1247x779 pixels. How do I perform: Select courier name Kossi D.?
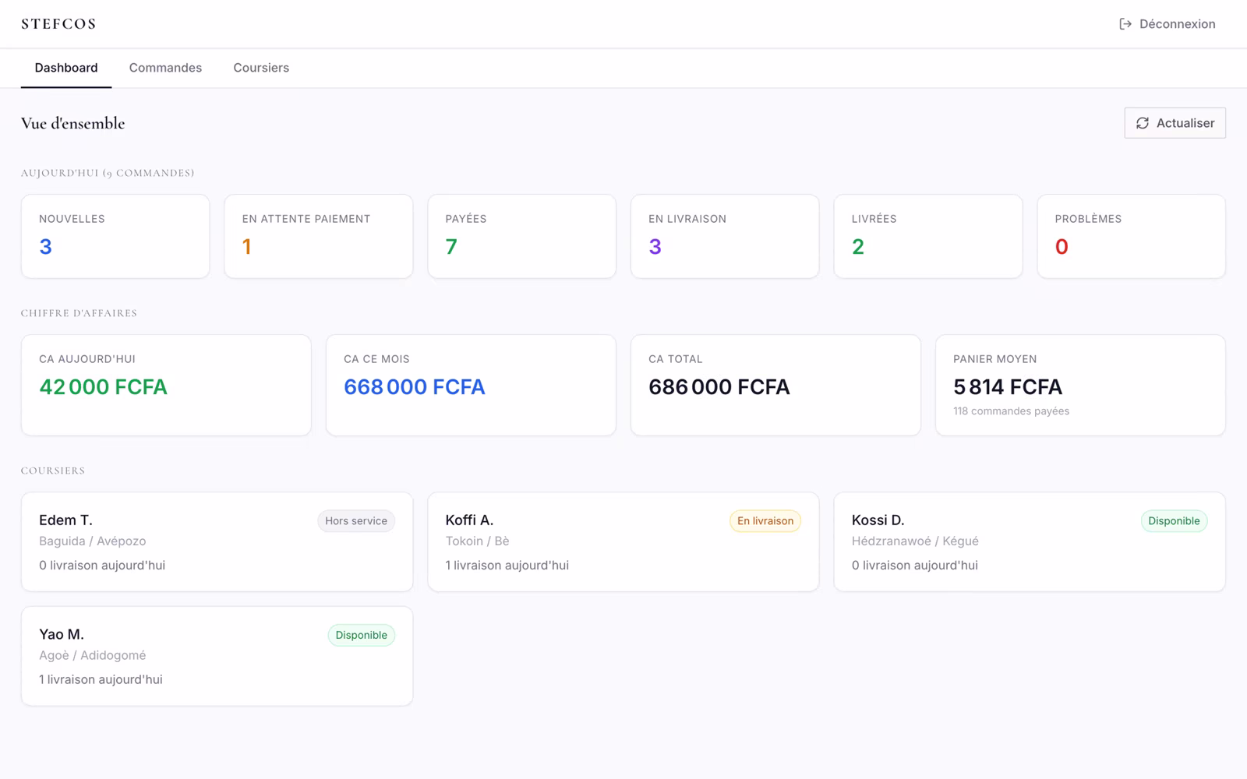point(878,520)
